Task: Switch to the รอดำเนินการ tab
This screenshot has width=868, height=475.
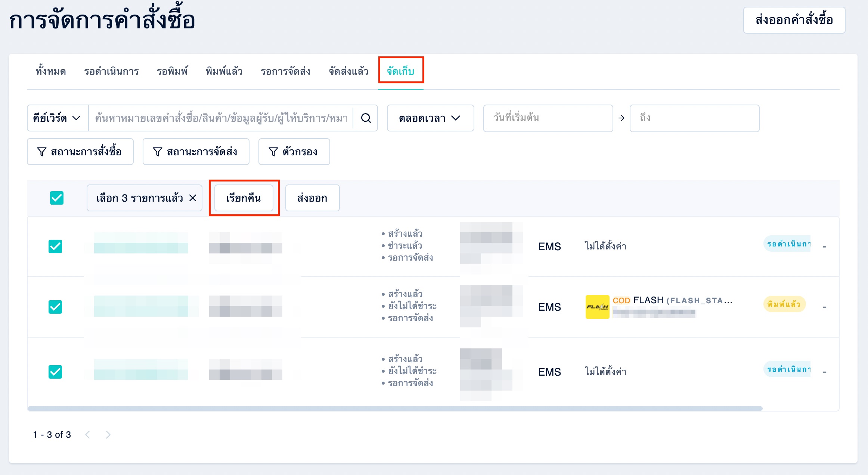Action: (111, 71)
